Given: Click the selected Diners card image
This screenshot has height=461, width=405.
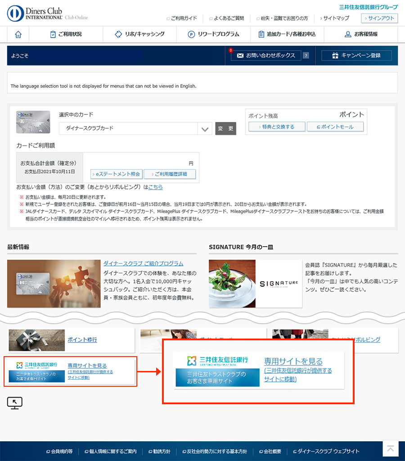Looking at the screenshot, I should (x=33, y=122).
